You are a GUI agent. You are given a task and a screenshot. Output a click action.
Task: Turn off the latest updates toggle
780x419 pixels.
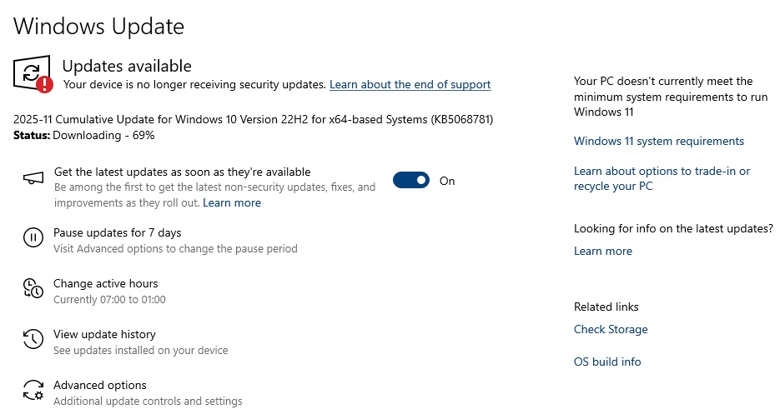coord(410,181)
